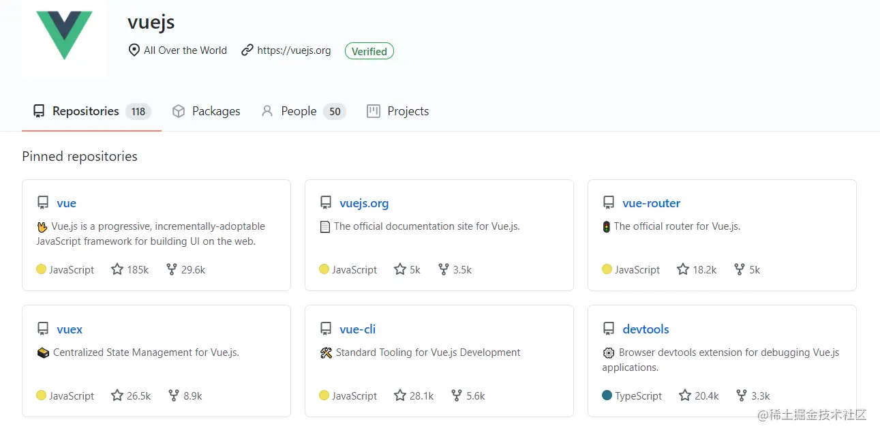This screenshot has width=880, height=435.
Task: Select the Packages tab
Action: coord(206,111)
